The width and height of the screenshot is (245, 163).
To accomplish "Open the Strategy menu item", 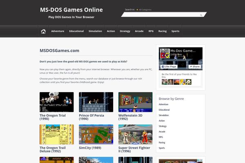I will pyautogui.click(x=125, y=31).
